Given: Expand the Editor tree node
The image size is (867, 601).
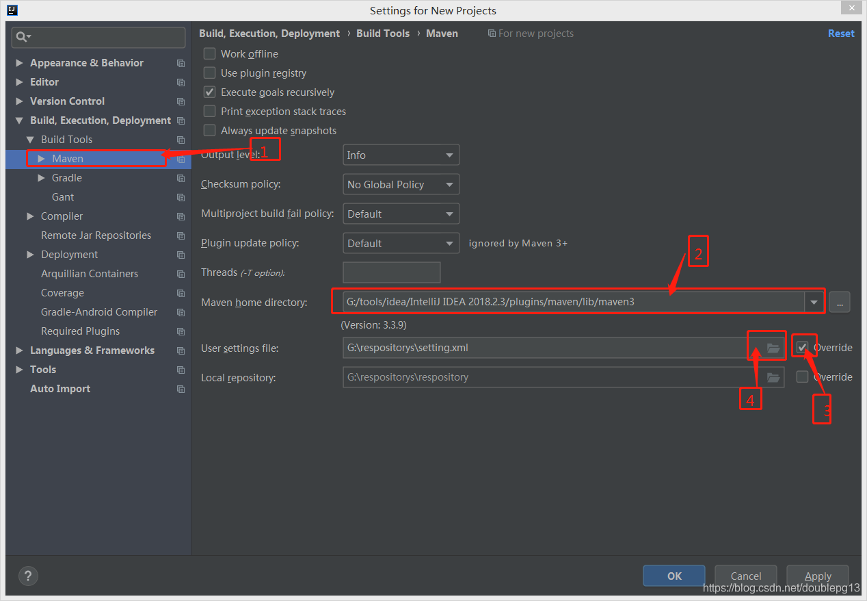Looking at the screenshot, I should pos(19,82).
